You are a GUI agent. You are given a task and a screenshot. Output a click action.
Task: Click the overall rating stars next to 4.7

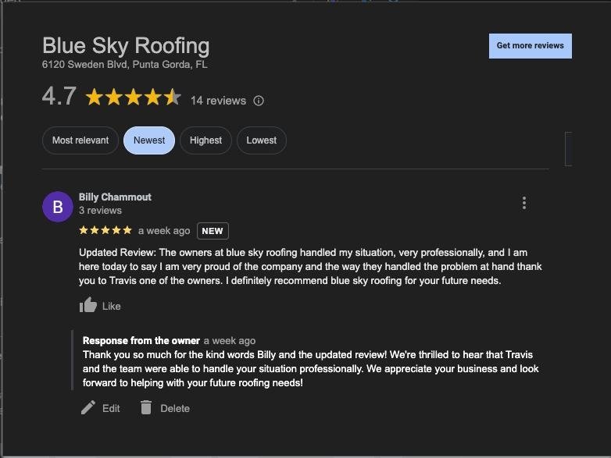[134, 97]
